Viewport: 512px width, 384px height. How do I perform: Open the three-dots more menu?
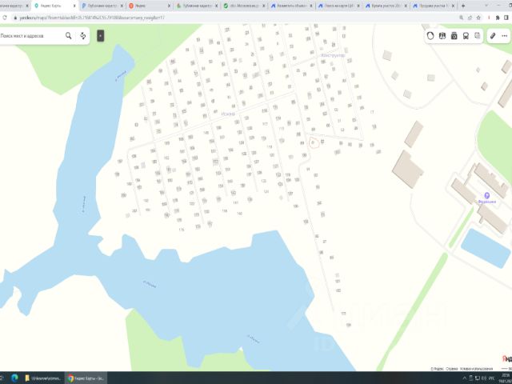click(x=505, y=36)
